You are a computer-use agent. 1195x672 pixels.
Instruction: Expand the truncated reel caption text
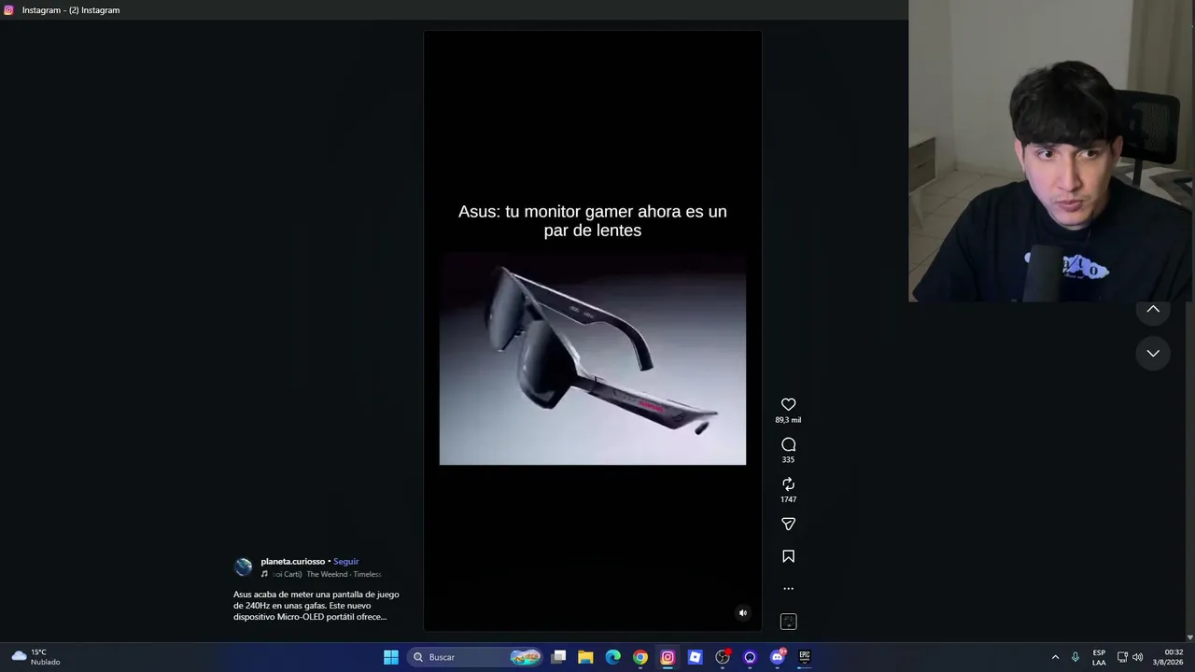point(316,606)
